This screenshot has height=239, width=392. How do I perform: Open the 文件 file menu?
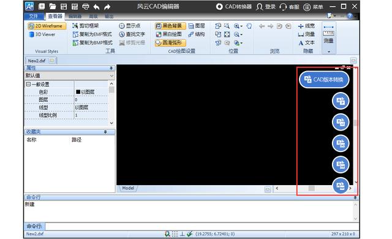tap(34, 17)
